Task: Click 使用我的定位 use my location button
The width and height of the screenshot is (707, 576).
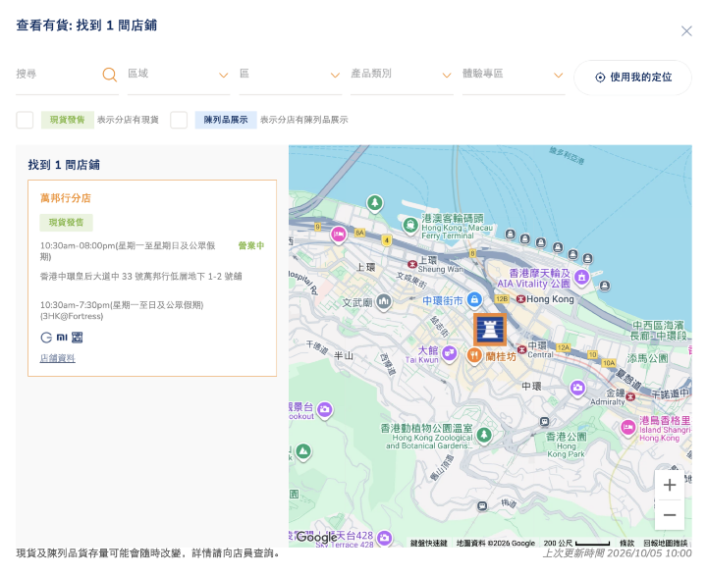Action: (x=633, y=78)
